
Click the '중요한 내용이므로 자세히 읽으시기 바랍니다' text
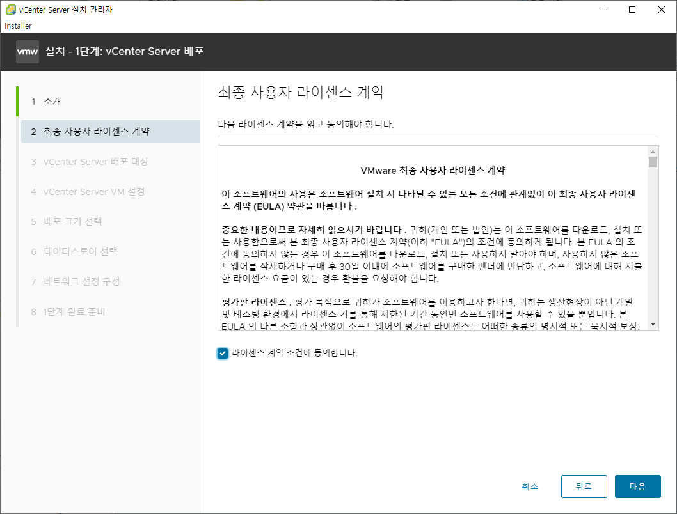click(312, 230)
